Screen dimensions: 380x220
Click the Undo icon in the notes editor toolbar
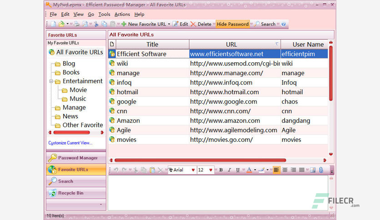click(116, 170)
